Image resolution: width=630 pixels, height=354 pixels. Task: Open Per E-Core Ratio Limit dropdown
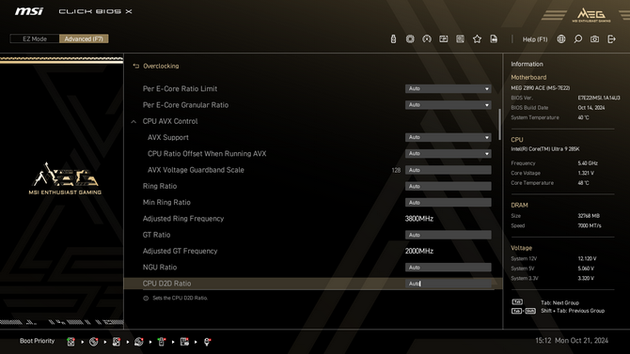pyautogui.click(x=448, y=88)
